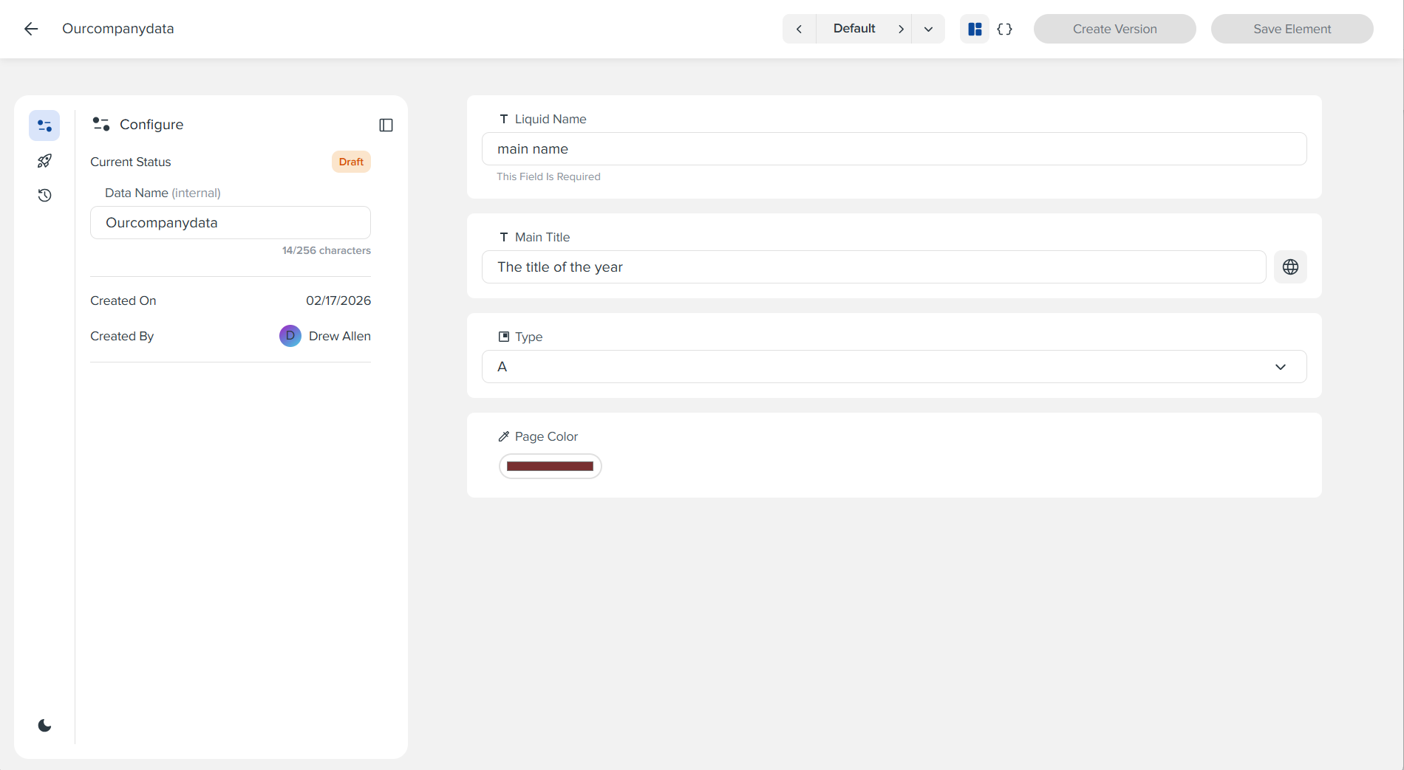Open the Configure panel in the sidebar
Image resolution: width=1404 pixels, height=770 pixels.
44,125
